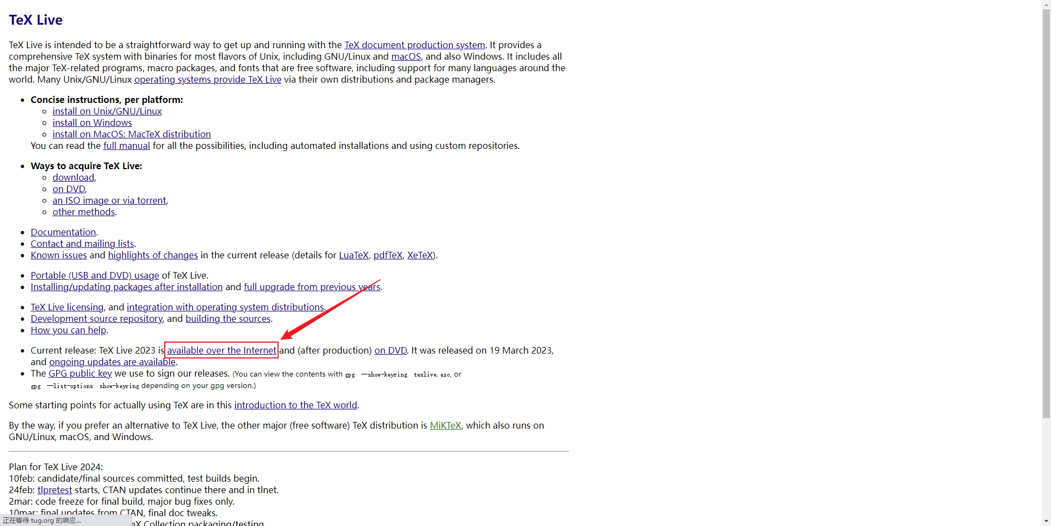Viewport: 1051px width, 526px height.
Task: Open the XeTeX details link
Action: pyautogui.click(x=420, y=255)
